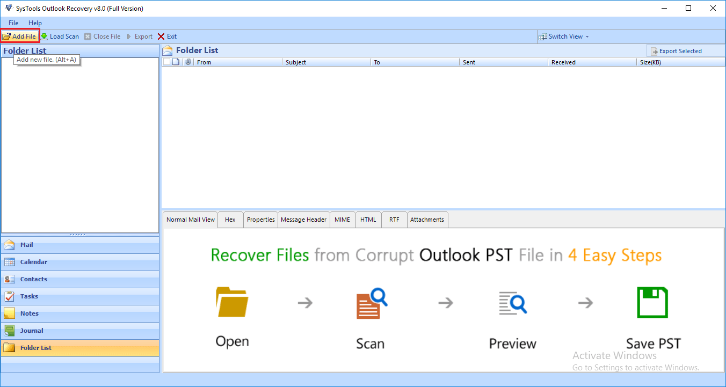Click the Add File toolbar button
Image resolution: width=726 pixels, height=387 pixels.
(x=19, y=36)
